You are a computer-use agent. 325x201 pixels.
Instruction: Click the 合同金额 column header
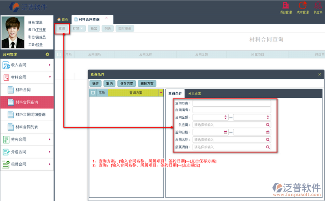click(x=201, y=54)
